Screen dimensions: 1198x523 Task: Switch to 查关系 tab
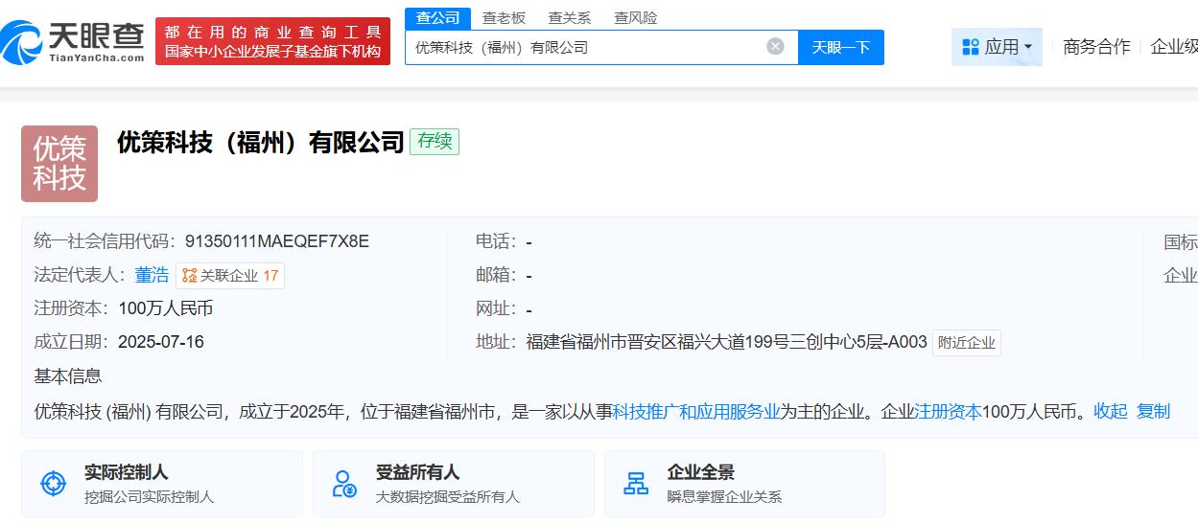click(x=569, y=17)
